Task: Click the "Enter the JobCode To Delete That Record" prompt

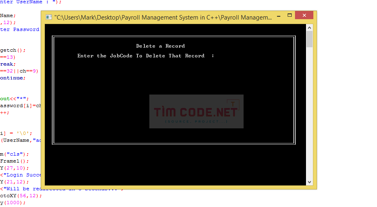Action: point(141,56)
